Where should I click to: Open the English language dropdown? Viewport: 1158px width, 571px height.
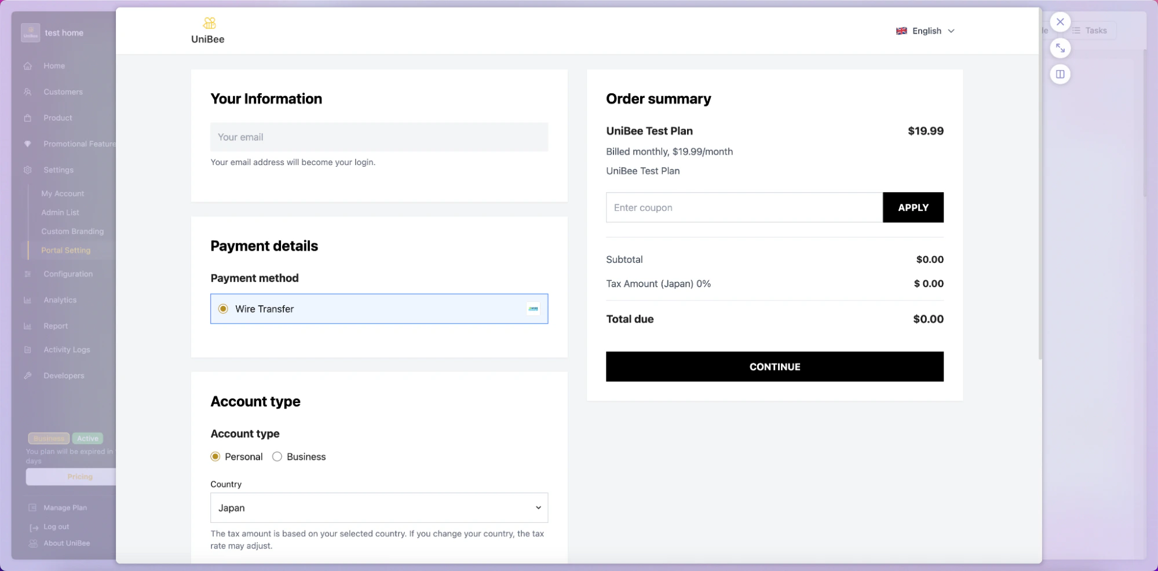(x=925, y=31)
